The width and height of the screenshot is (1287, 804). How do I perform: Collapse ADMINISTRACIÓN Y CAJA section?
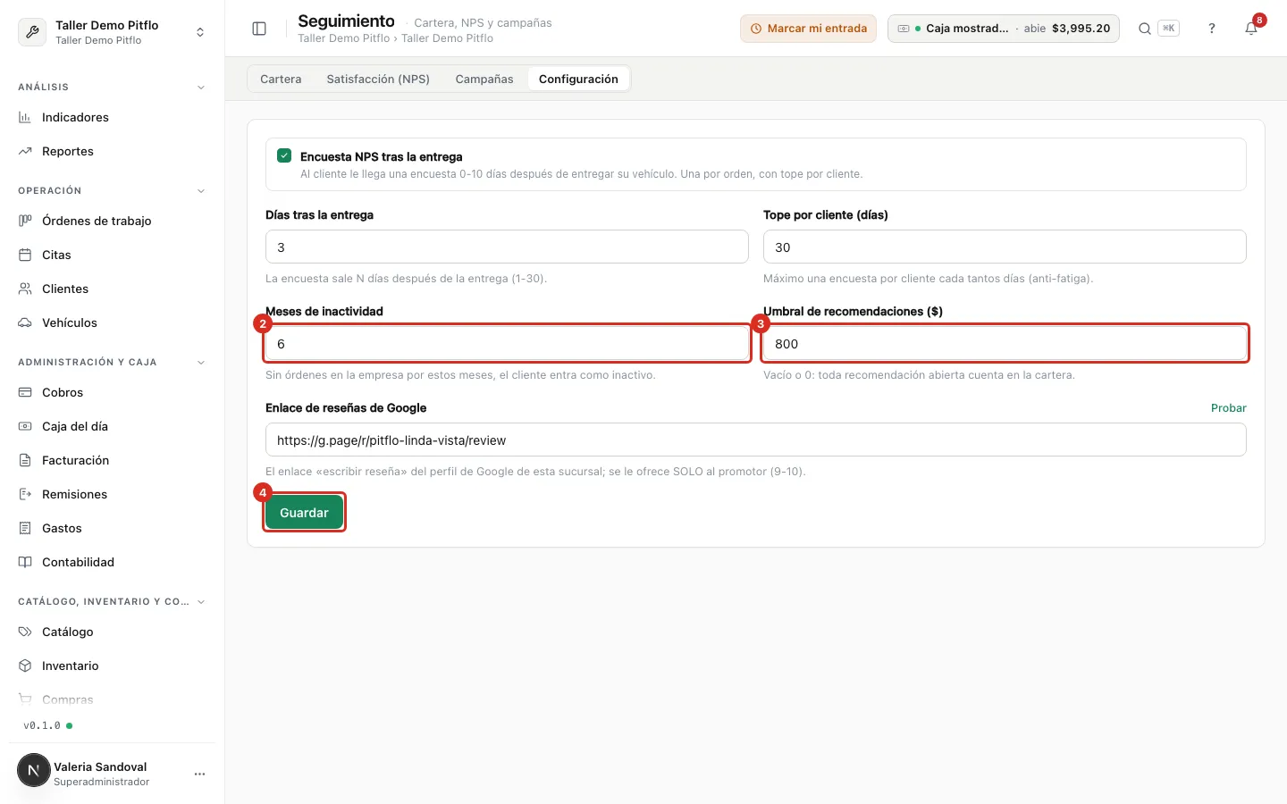pyautogui.click(x=201, y=363)
